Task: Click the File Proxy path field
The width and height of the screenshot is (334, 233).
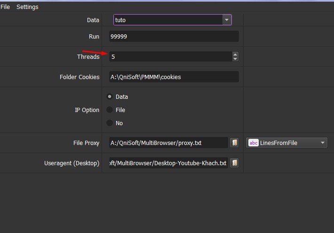Action: click(168, 143)
